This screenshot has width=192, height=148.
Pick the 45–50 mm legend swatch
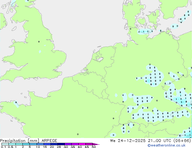[89, 144]
